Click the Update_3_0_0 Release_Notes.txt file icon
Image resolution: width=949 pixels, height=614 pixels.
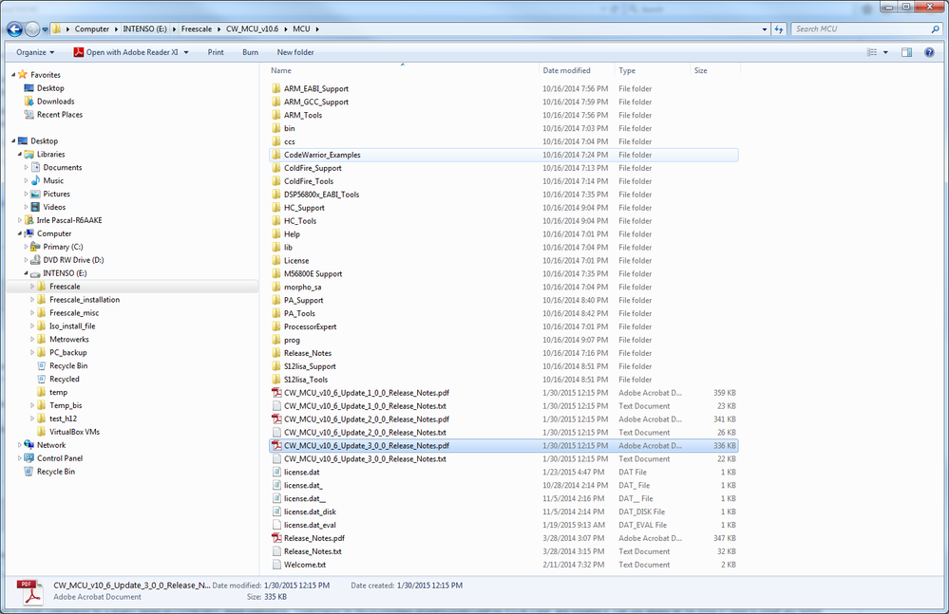276,458
